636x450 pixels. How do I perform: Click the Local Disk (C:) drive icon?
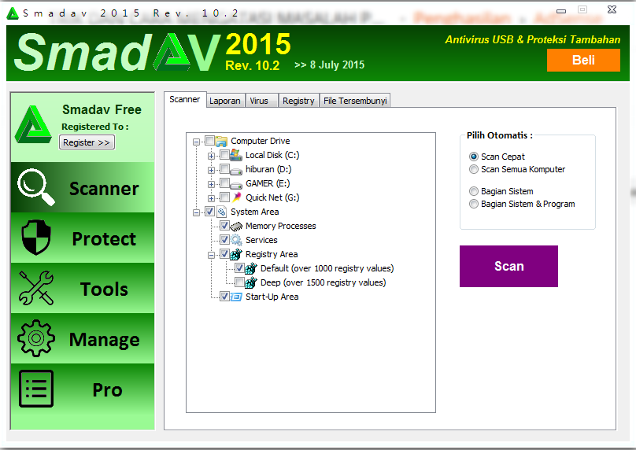coord(236,155)
